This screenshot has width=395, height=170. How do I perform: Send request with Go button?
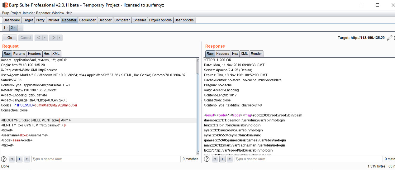[10, 38]
